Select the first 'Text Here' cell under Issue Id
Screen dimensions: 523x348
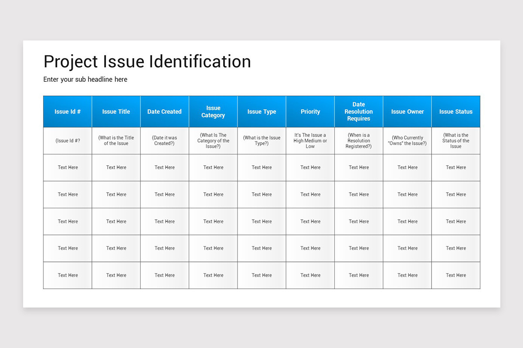(x=67, y=167)
